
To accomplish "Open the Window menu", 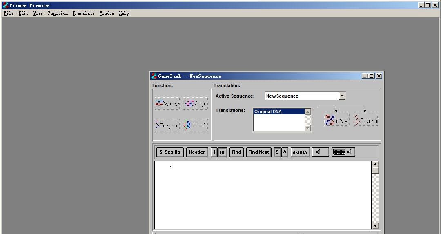I will (x=107, y=13).
